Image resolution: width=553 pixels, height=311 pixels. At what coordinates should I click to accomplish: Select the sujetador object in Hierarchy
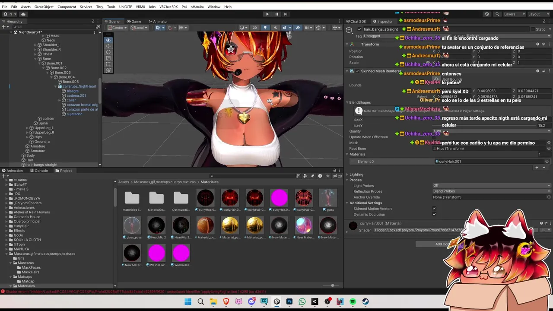point(74,114)
